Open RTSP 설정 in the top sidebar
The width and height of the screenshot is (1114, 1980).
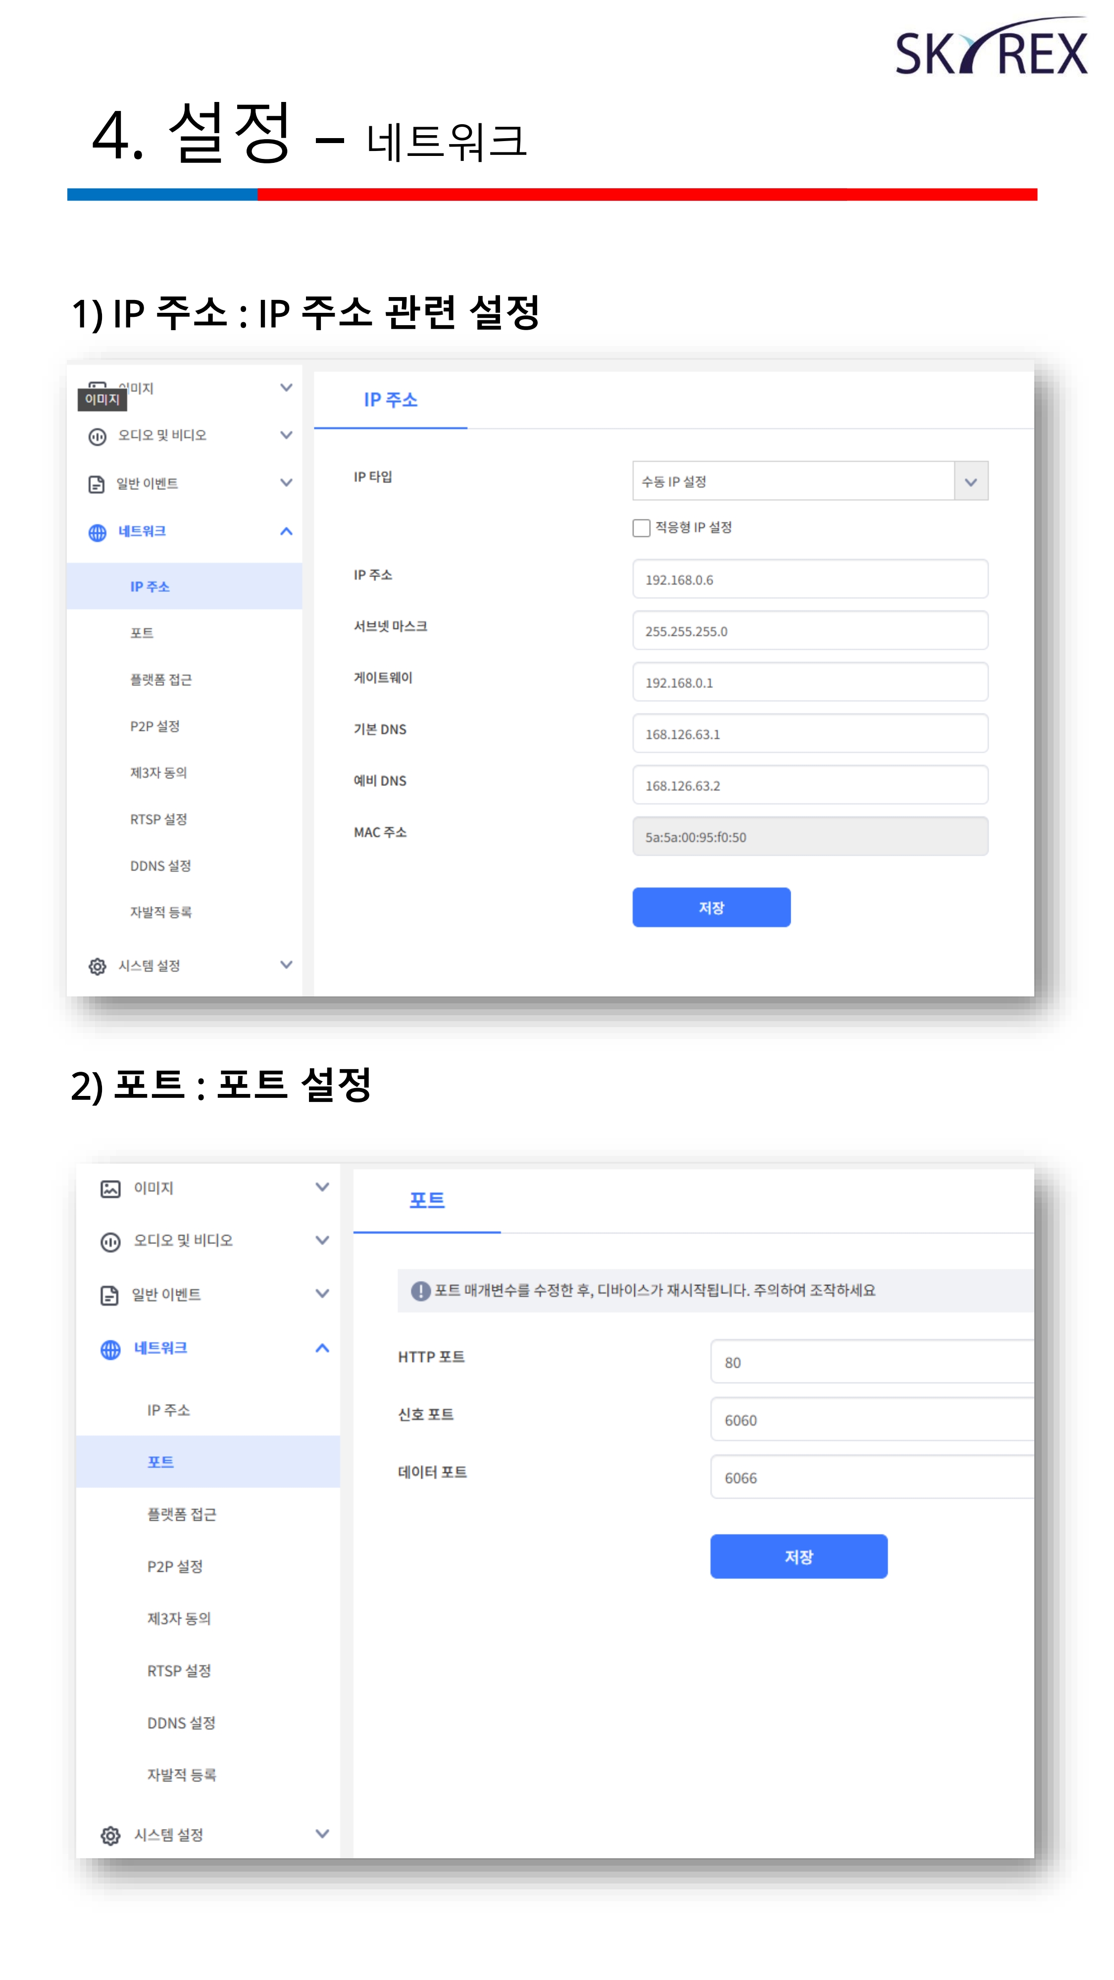tap(157, 819)
